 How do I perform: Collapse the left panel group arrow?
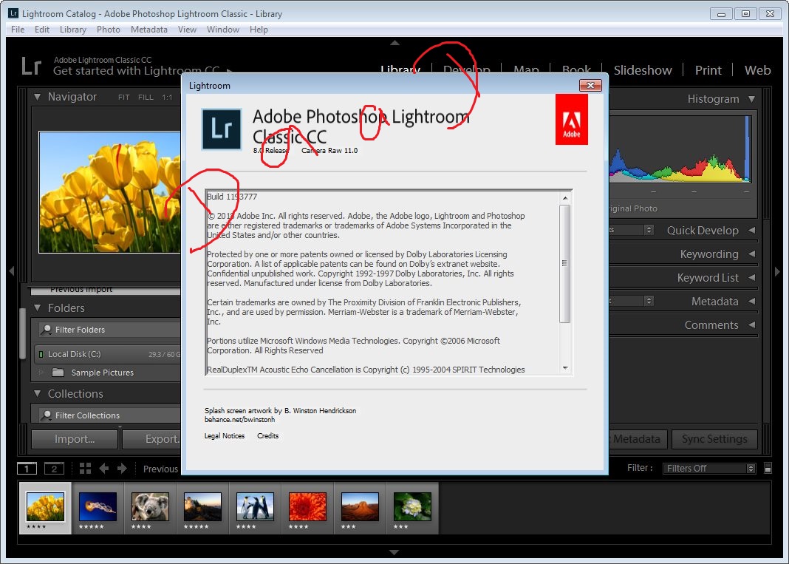[11, 271]
